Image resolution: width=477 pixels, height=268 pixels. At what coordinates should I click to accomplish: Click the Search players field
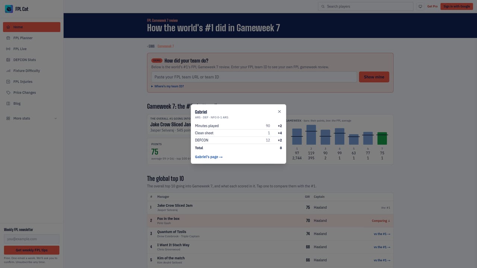pyautogui.click(x=366, y=6)
